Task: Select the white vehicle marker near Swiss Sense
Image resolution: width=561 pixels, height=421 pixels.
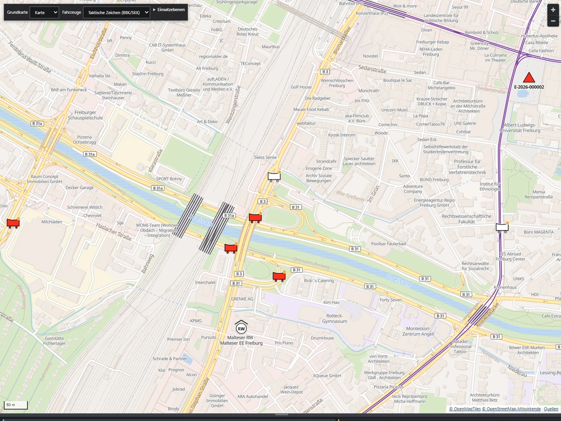Action: pos(274,177)
